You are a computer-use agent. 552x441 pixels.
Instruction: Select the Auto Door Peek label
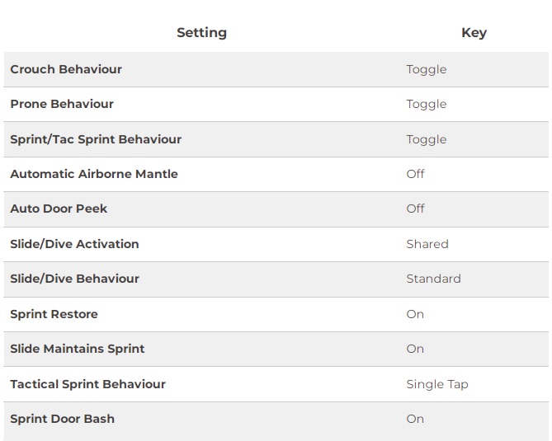[x=59, y=209]
